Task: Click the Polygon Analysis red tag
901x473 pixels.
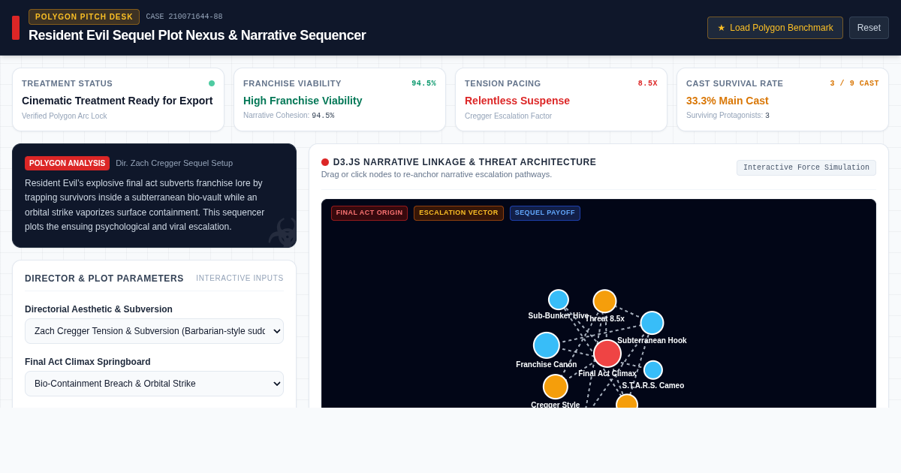Action: [x=67, y=163]
